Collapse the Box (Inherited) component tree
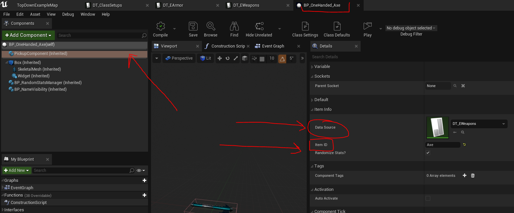Image resolution: width=514 pixels, height=213 pixels. click(7, 63)
